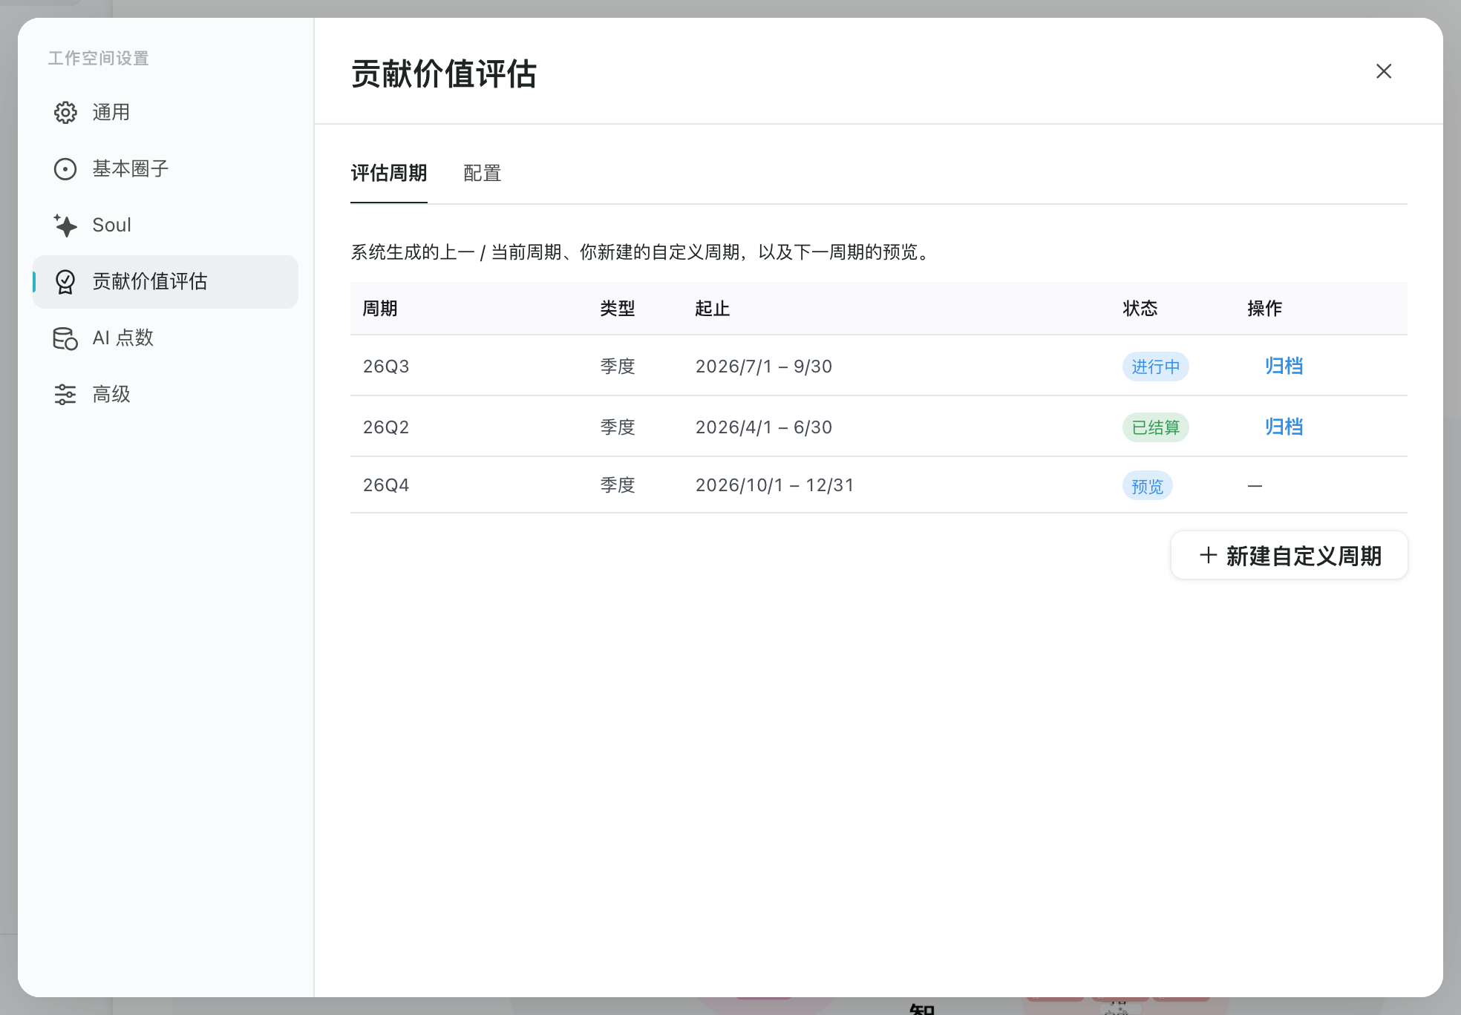The height and width of the screenshot is (1015, 1461).
Task: Click 季度 type in the 26Q4 row
Action: click(618, 485)
